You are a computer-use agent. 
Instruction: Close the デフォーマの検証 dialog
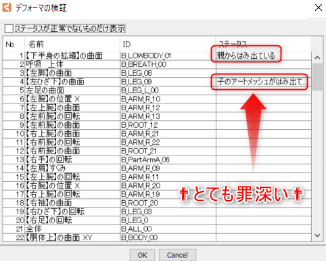[x=319, y=7]
